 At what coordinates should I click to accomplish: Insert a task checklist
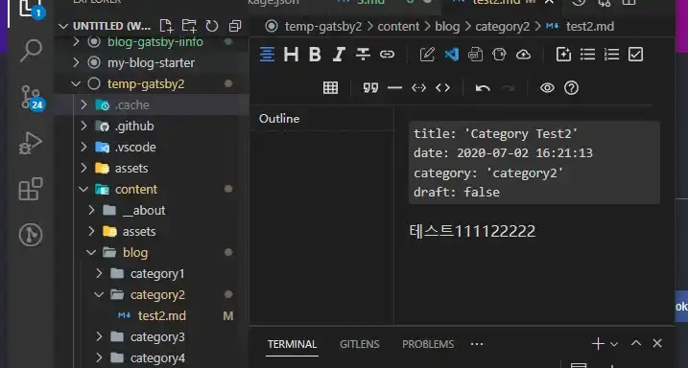point(635,55)
